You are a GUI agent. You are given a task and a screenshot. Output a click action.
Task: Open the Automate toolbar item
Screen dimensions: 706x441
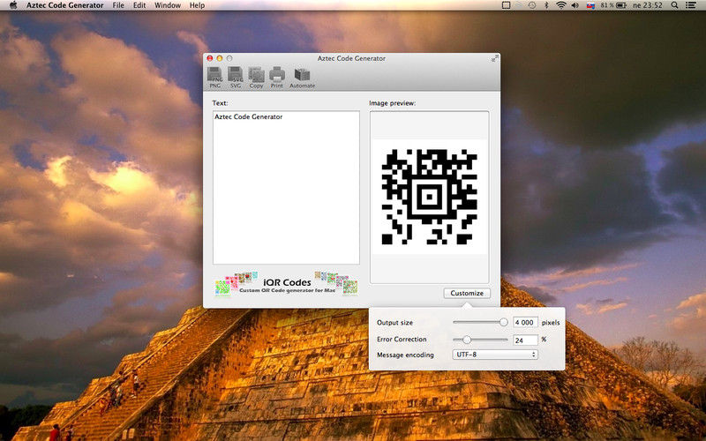click(x=302, y=77)
